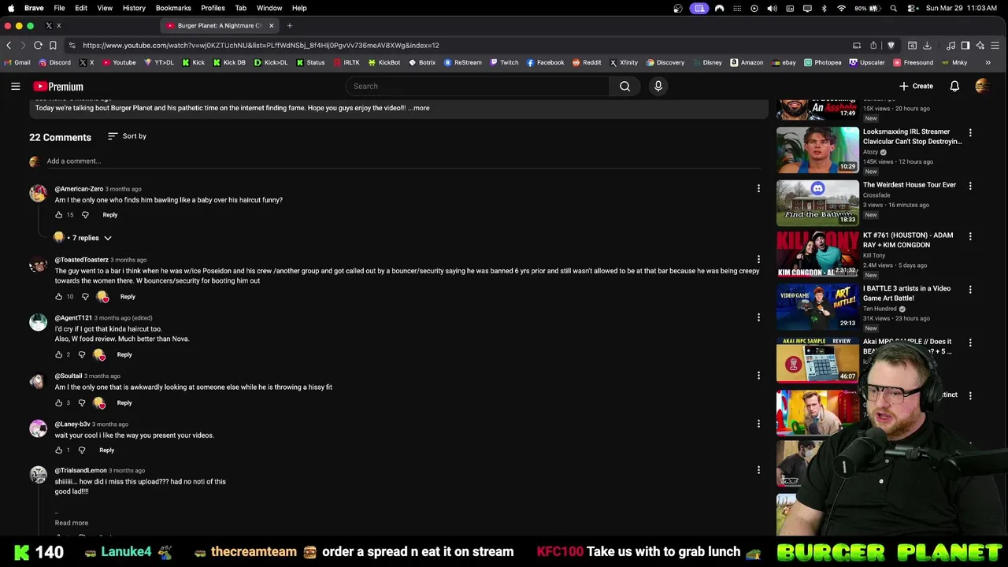Reload the current page
Viewport: 1008px width, 567px height.
click(36, 46)
